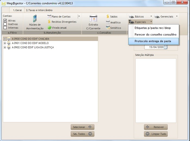The height and width of the screenshot is (141, 190).
Task: Open Sintético consultation
Action: [113, 28]
